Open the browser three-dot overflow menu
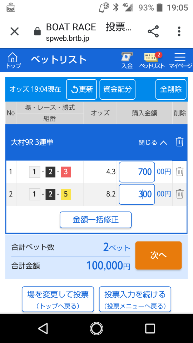Image resolution: width=193 pixels, height=343 pixels. 179,31
